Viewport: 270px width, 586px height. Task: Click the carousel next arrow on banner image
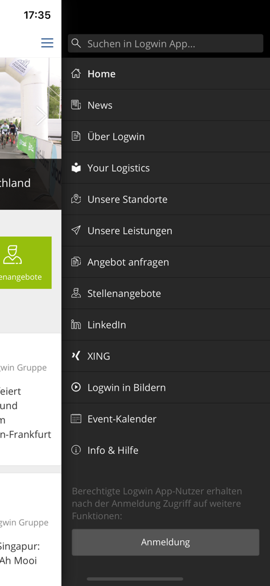[42, 115]
